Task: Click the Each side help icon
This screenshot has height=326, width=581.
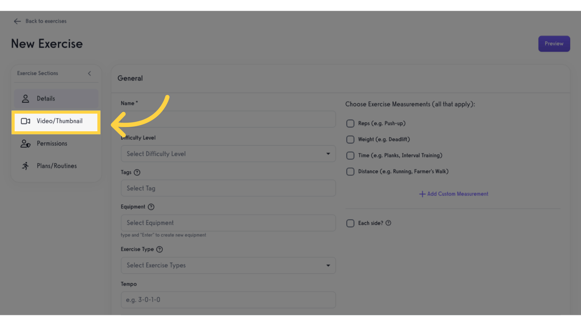Action: pos(388,223)
